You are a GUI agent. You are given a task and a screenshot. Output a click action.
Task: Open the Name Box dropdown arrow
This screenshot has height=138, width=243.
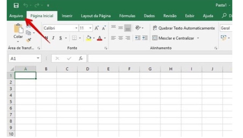(x=38, y=58)
